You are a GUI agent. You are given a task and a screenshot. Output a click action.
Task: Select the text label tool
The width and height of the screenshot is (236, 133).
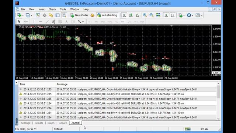pos(73,21)
